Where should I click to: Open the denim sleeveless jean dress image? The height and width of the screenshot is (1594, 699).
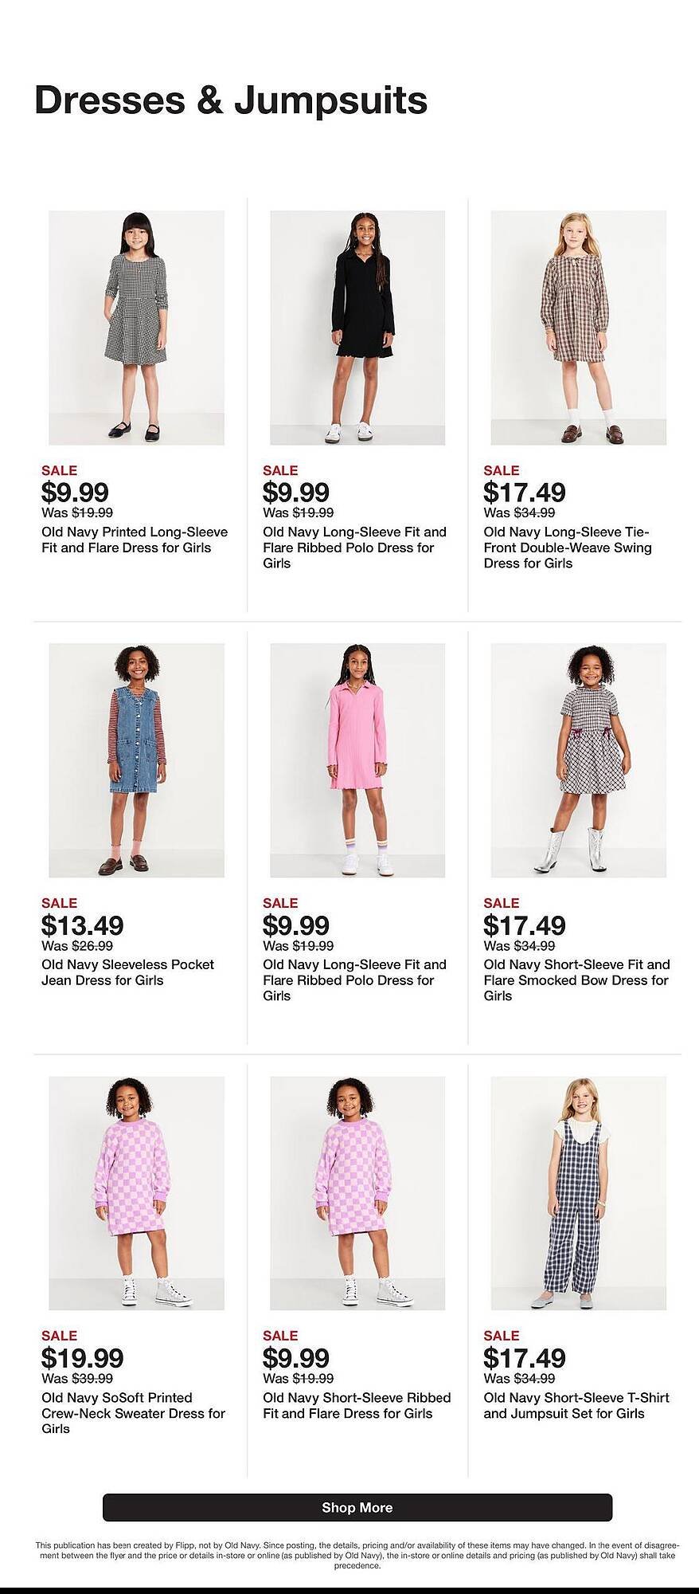click(x=136, y=760)
